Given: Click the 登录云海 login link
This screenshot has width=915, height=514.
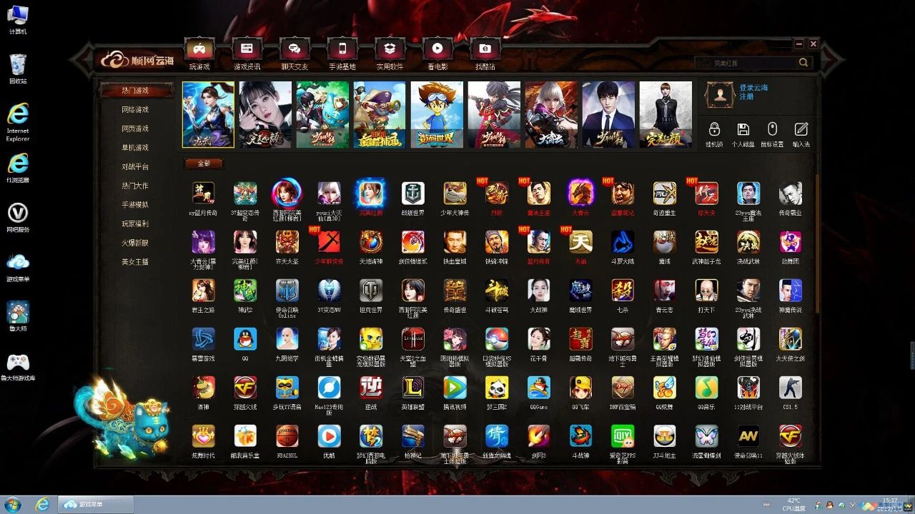Looking at the screenshot, I should 753,88.
